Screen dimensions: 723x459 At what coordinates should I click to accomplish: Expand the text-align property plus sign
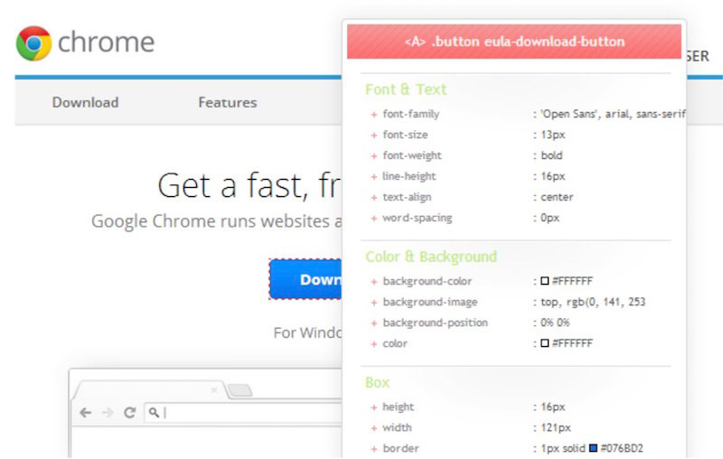tap(374, 197)
